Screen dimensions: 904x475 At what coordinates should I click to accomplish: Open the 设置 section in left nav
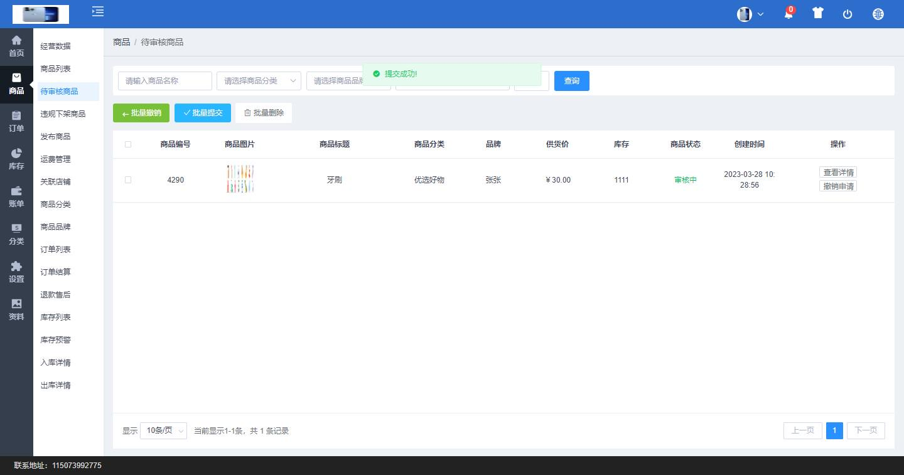(x=16, y=272)
